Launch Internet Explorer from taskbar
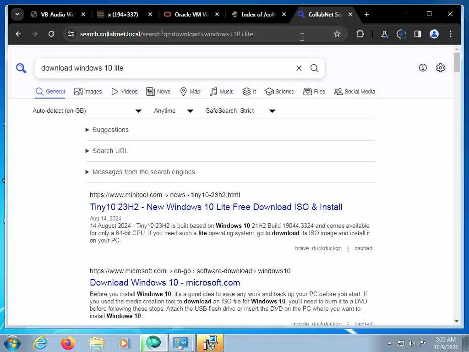469x352 pixels. point(40,343)
